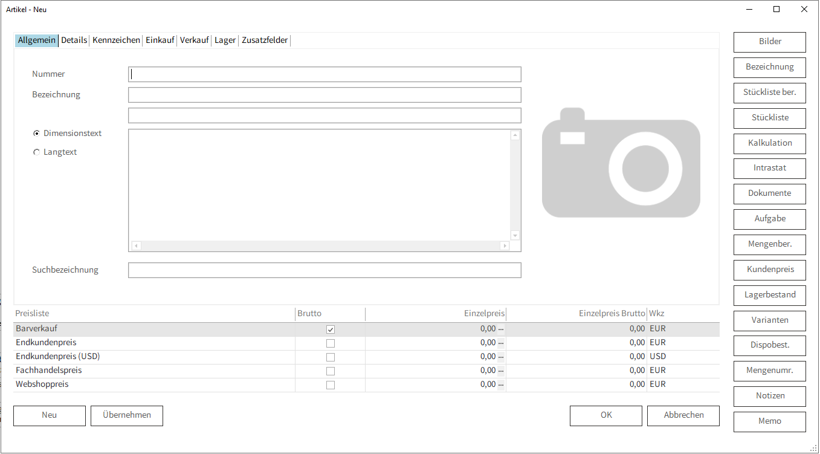Image resolution: width=820 pixels, height=454 pixels.
Task: Click the Dispobest. button
Action: click(770, 345)
